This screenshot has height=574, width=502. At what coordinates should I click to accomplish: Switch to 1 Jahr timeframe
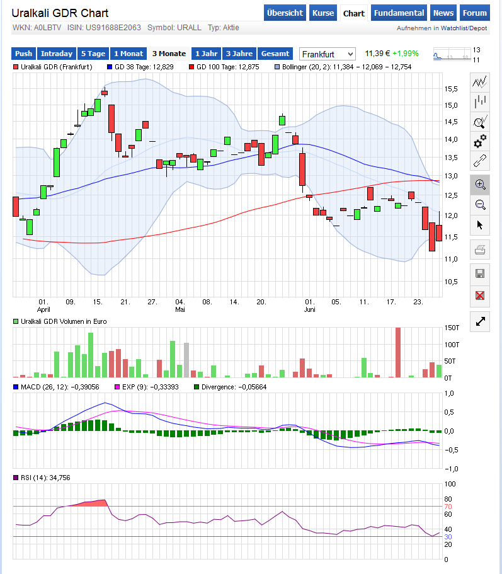coord(206,54)
